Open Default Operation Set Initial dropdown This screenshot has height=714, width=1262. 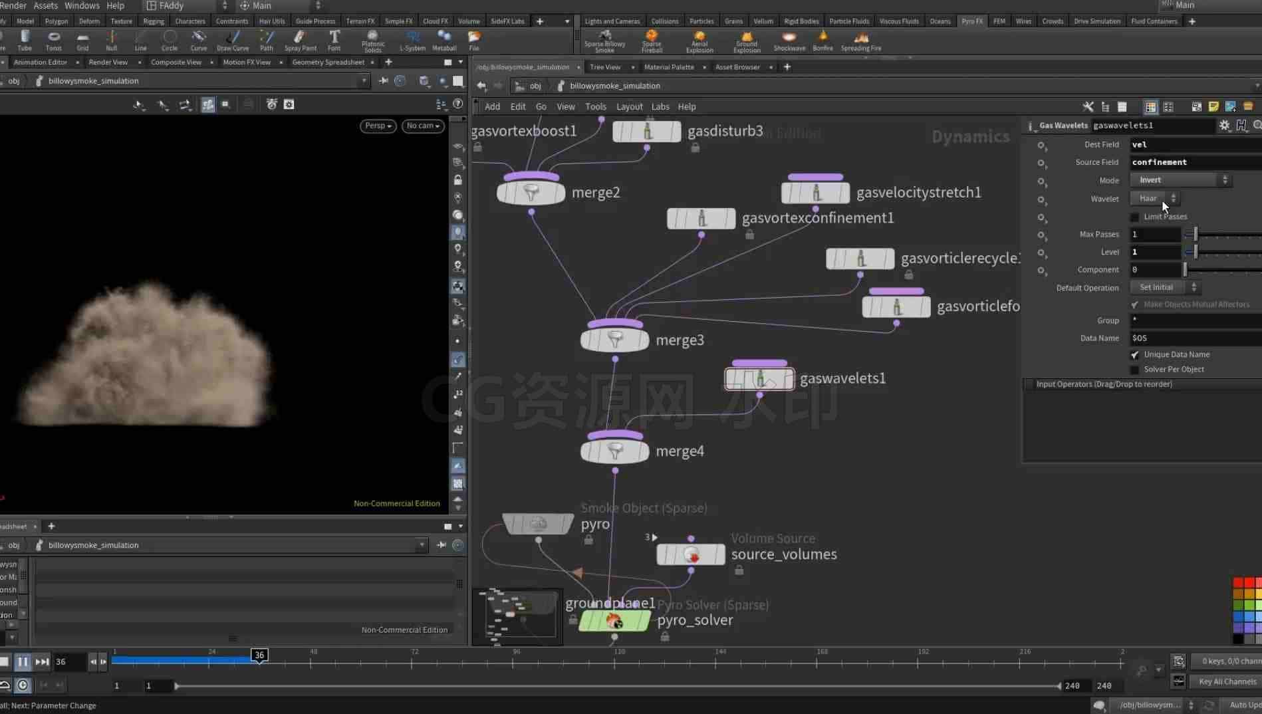coord(1166,287)
